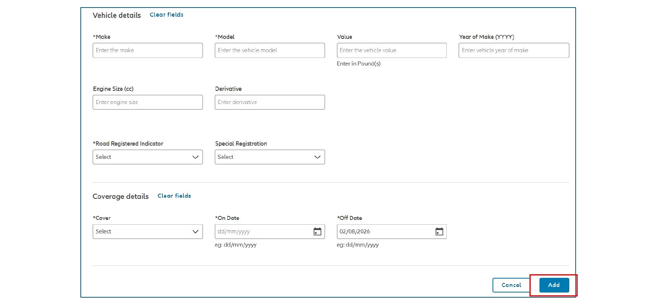Cancel the vehicle form
Viewport: 658px width, 308px height.
point(511,285)
